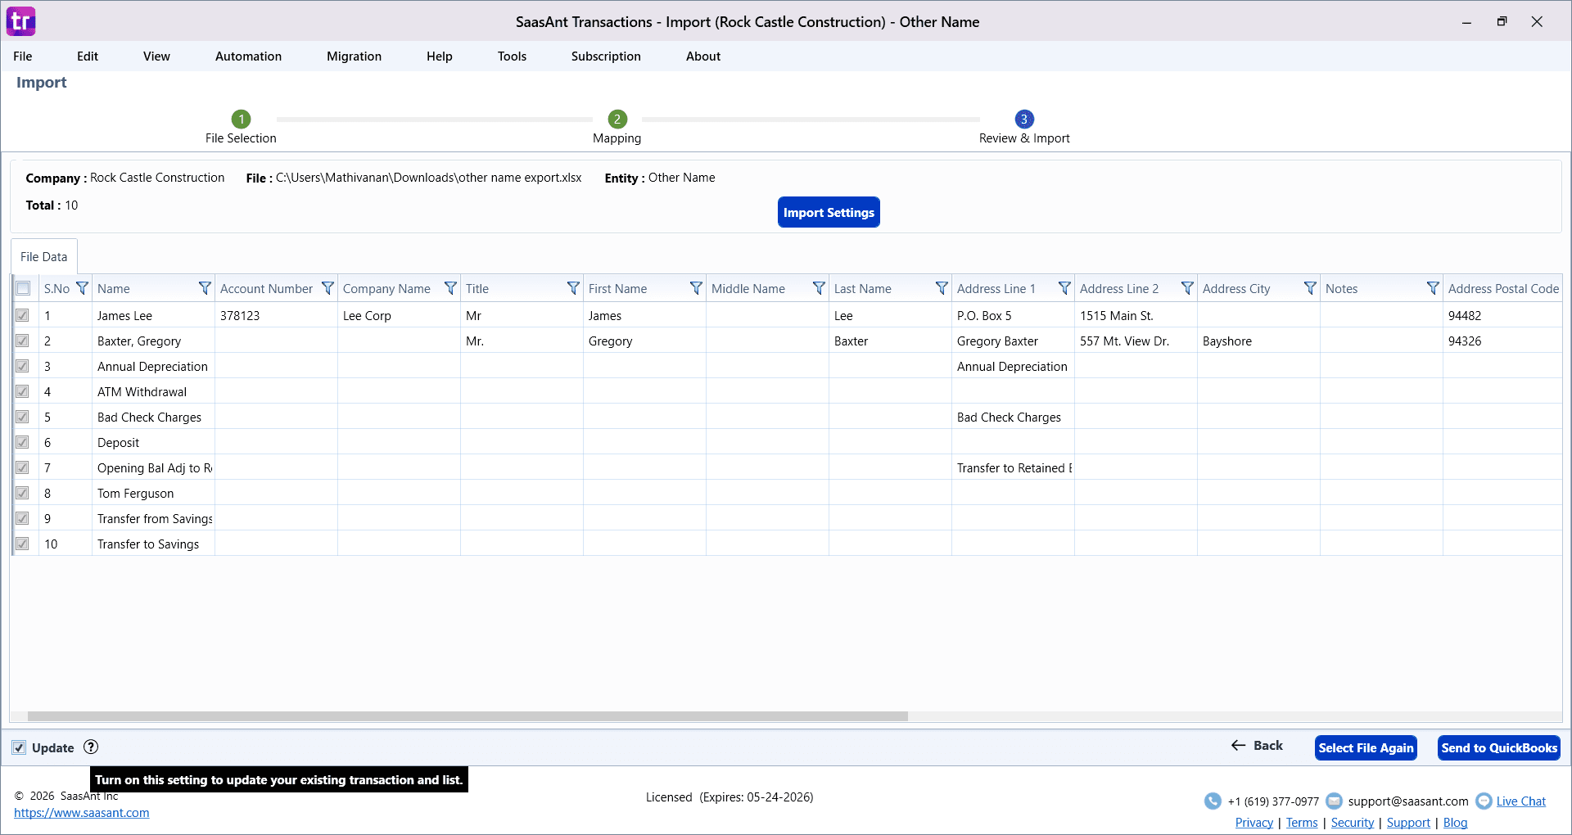Click the SaasAnt logo in the title bar
Screen dimensions: 1572x835
pos(20,21)
